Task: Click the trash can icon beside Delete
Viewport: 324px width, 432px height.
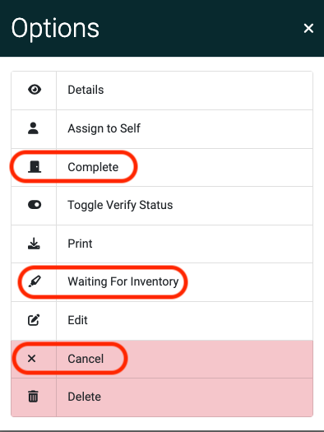Action: 34,397
